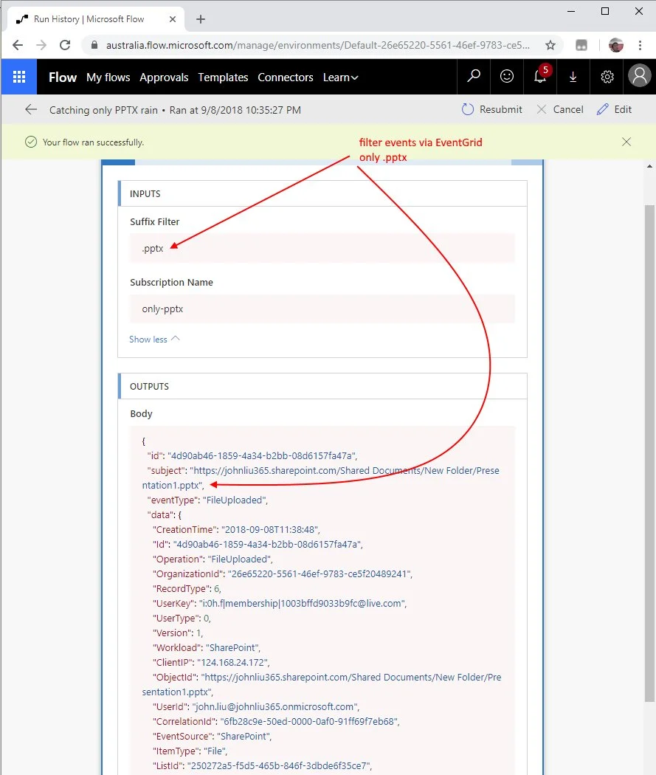Click the browser address bar
This screenshot has width=656, height=775.
pyautogui.click(x=317, y=45)
